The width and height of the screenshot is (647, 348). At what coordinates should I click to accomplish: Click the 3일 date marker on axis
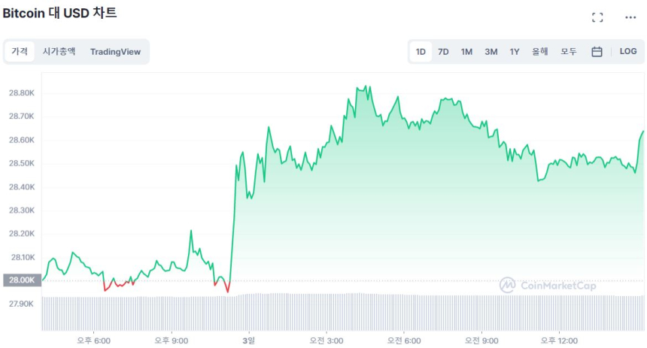[249, 340]
